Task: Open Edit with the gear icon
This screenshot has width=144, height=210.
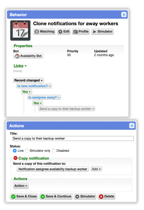Action: coord(64,31)
